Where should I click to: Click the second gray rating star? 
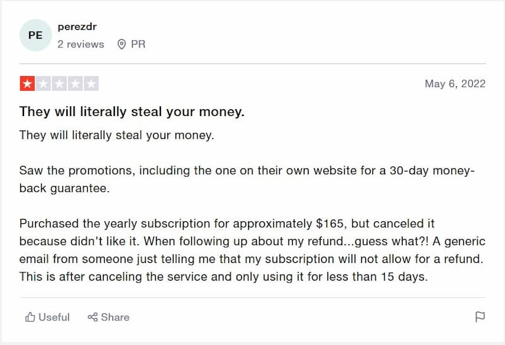coord(43,84)
